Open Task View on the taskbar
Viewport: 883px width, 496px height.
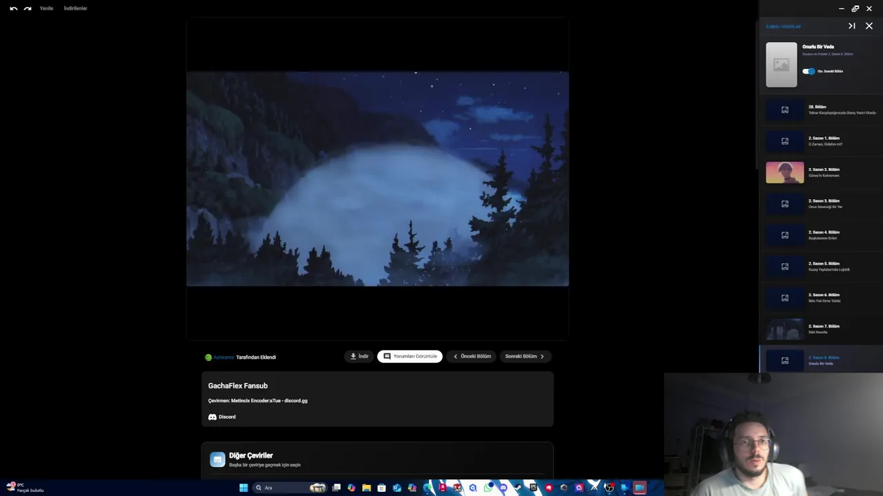[x=336, y=488]
